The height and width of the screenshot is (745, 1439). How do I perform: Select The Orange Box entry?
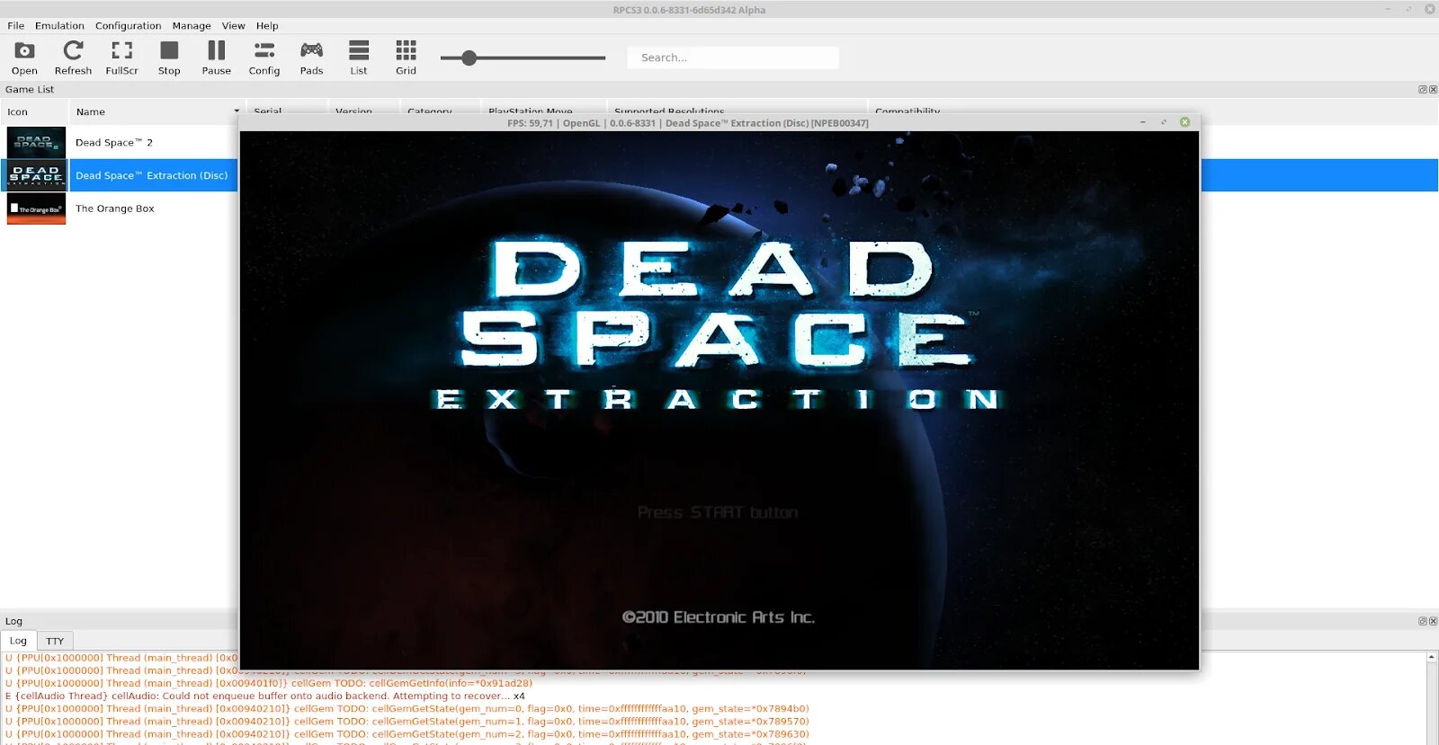pos(115,208)
